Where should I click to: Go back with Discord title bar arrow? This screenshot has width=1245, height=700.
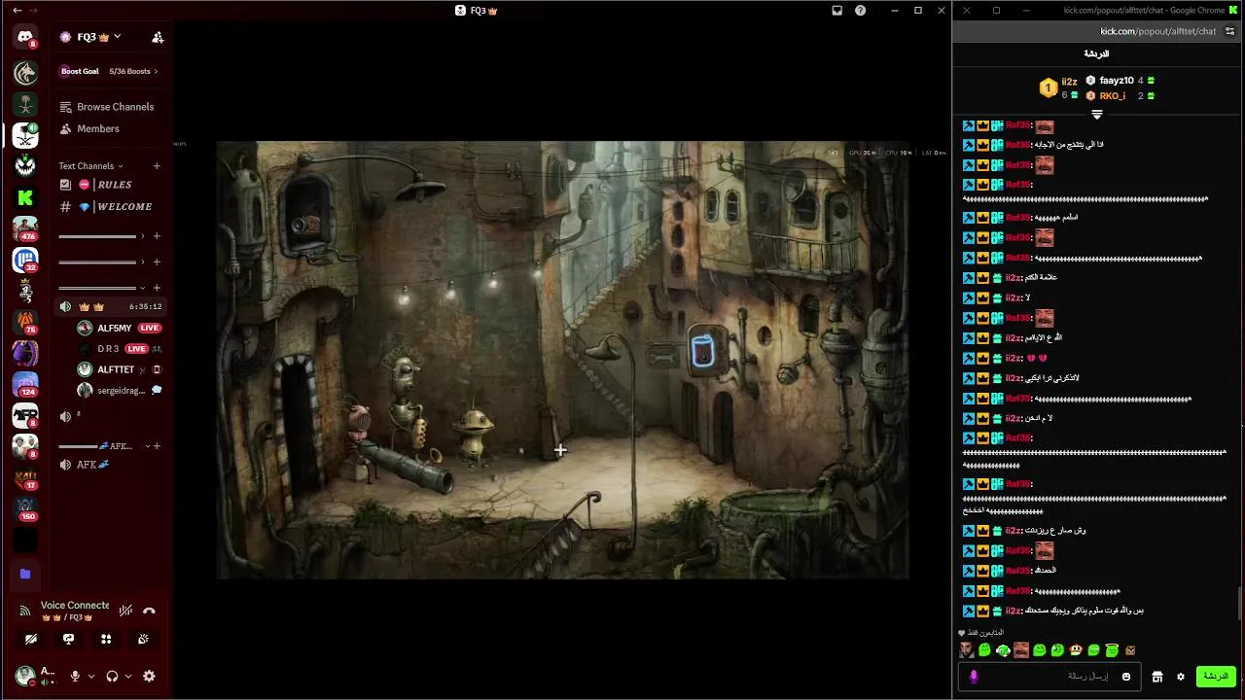pyautogui.click(x=17, y=11)
